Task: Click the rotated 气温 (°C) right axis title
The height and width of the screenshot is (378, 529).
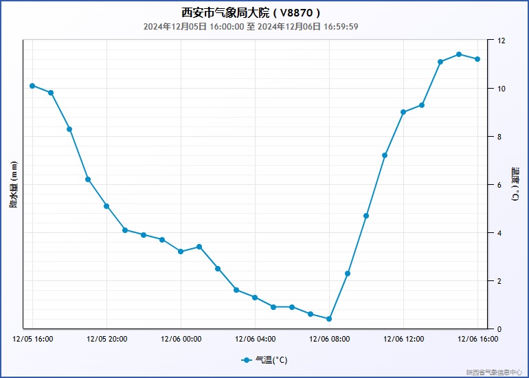Action: coord(515,184)
